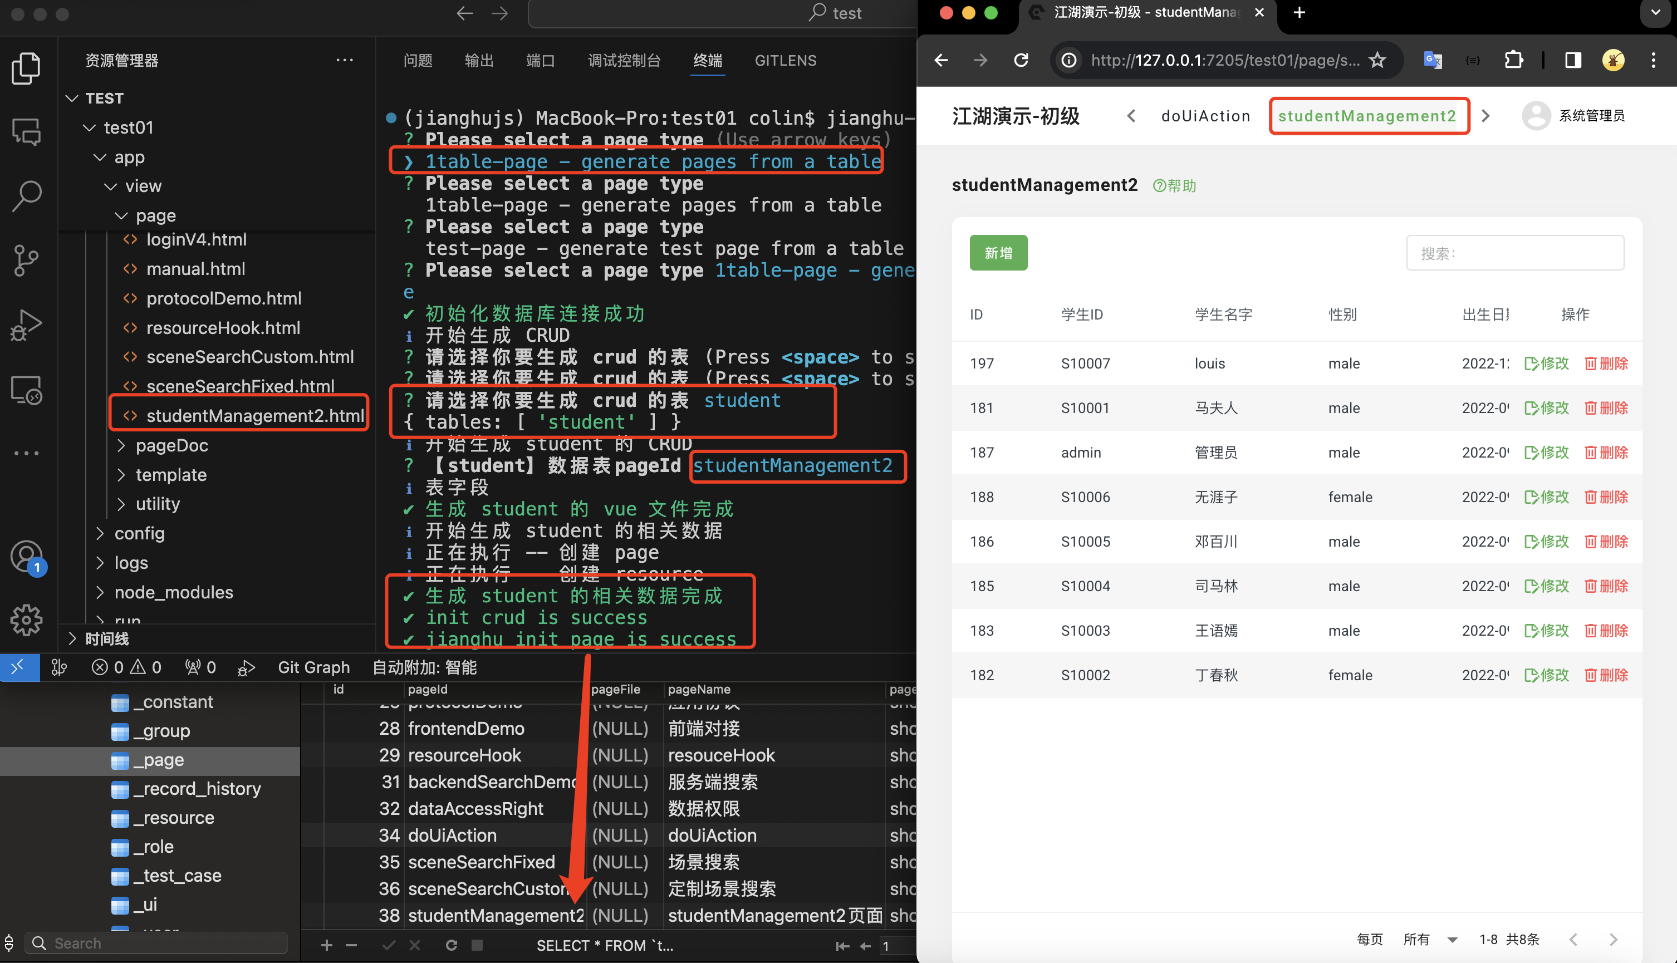
Task: Open VS Code Manage settings gear
Action: (x=27, y=621)
